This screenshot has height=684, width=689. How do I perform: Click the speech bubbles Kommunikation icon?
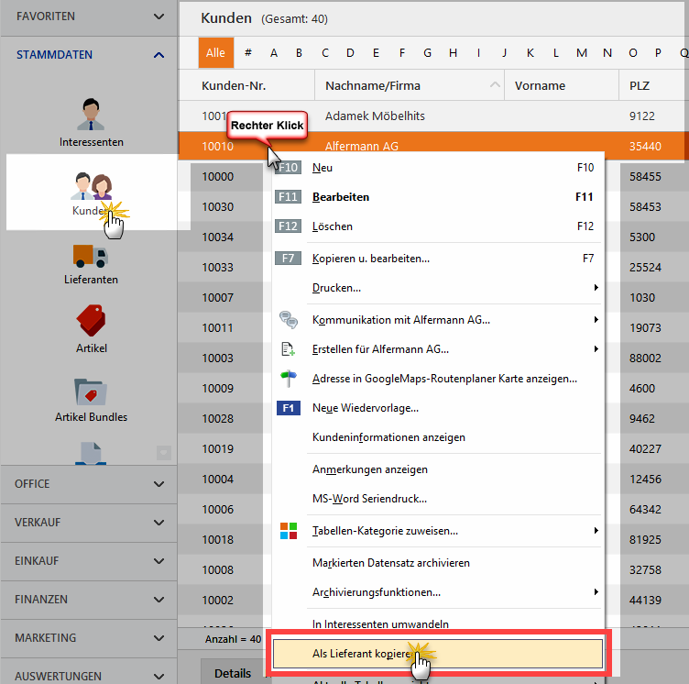coord(289,320)
